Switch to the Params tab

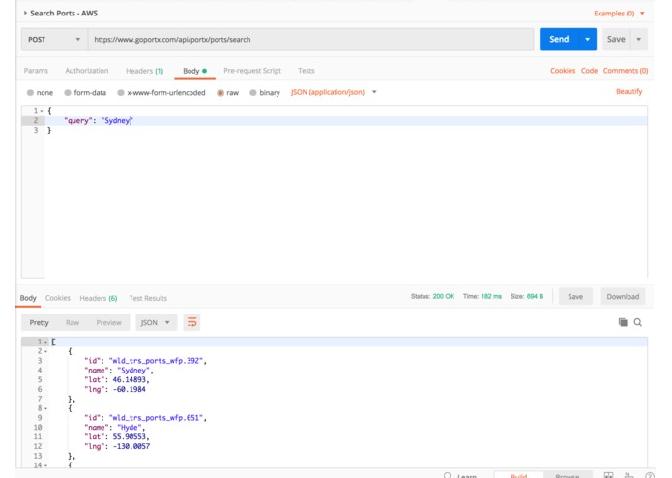(x=36, y=71)
